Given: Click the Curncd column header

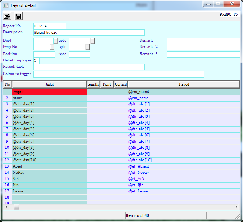Looking at the screenshot, I should (121, 84).
